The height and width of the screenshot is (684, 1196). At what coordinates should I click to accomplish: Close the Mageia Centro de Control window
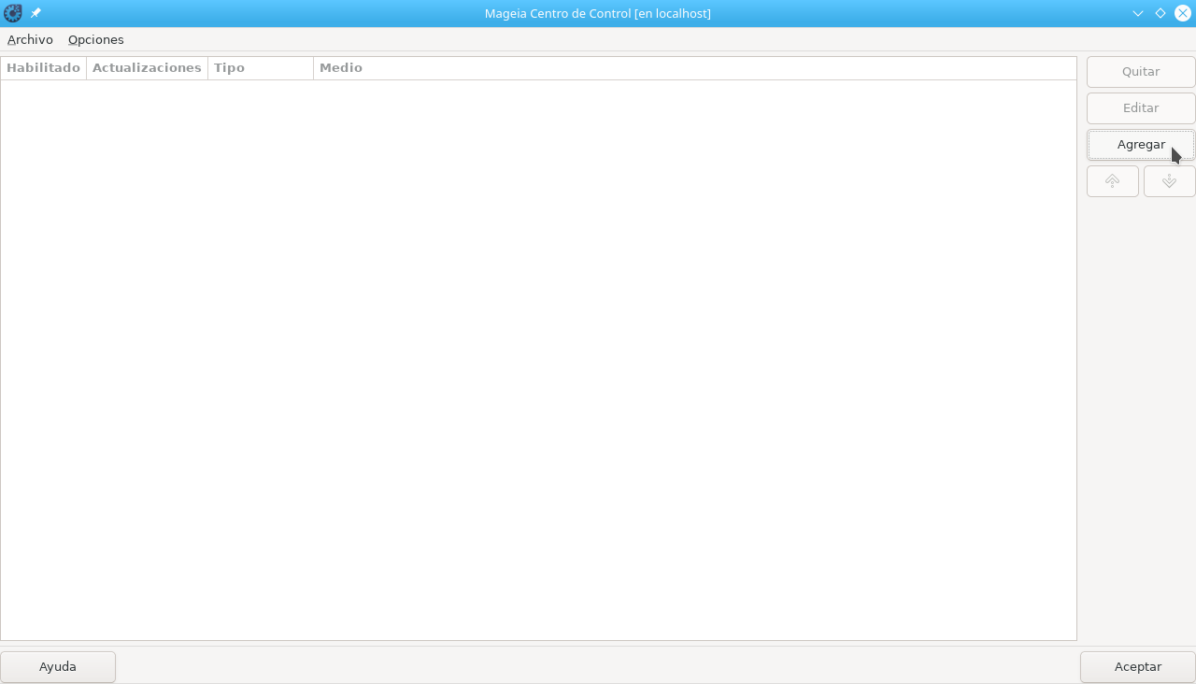pyautogui.click(x=1183, y=13)
